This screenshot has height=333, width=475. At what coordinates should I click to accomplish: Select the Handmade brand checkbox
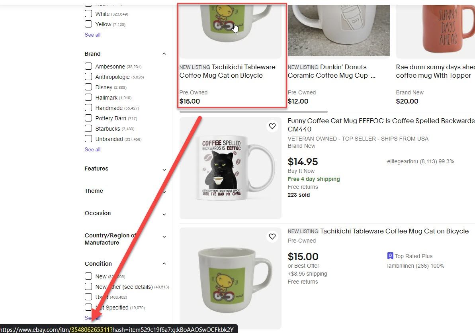(x=88, y=108)
